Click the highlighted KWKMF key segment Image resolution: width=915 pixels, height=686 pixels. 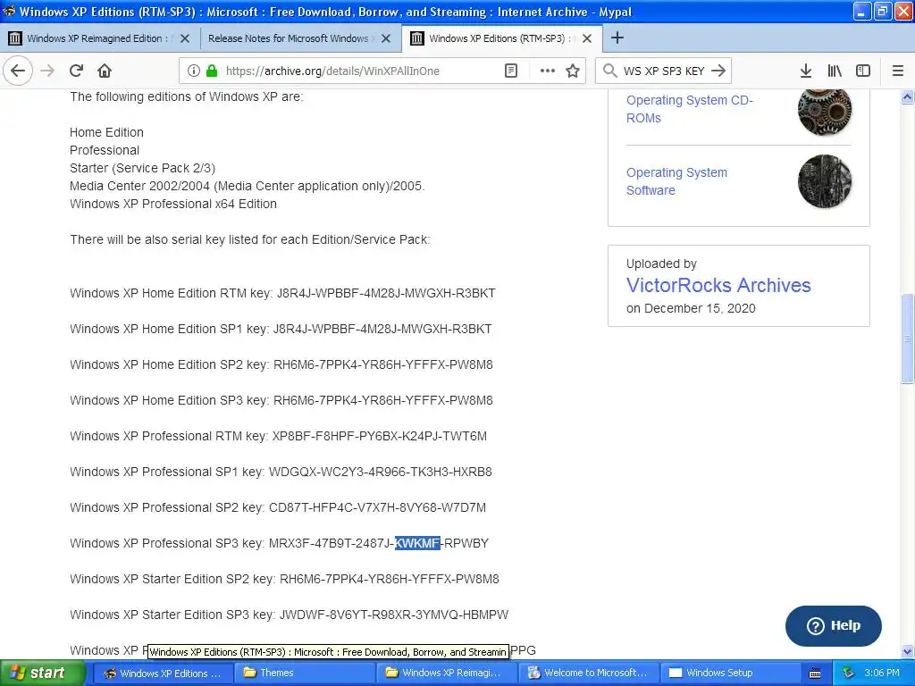417,543
